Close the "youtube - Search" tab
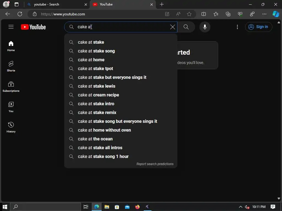 [86, 4]
